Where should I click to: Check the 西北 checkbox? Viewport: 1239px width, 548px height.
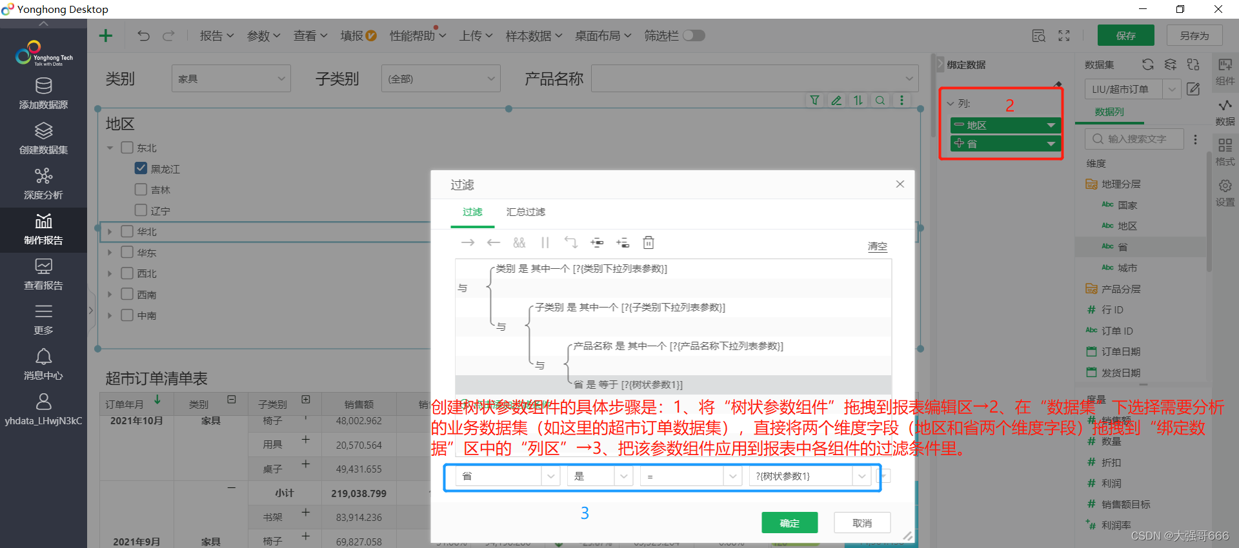pos(127,273)
